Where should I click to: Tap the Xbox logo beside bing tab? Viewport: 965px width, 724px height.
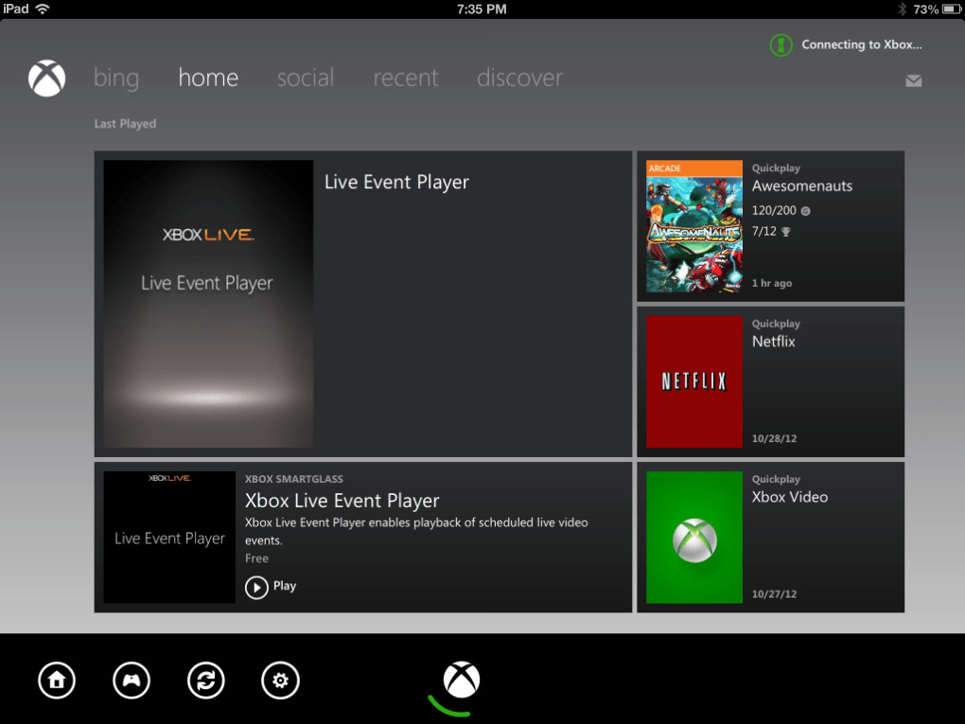coord(46,79)
